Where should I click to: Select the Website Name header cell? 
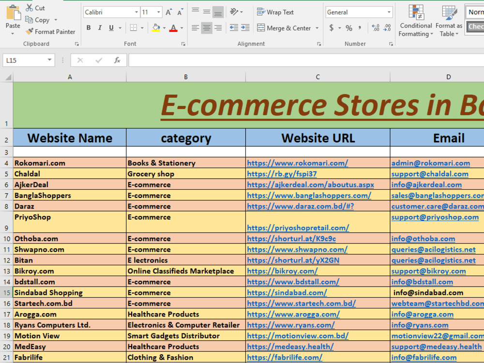[x=70, y=137]
